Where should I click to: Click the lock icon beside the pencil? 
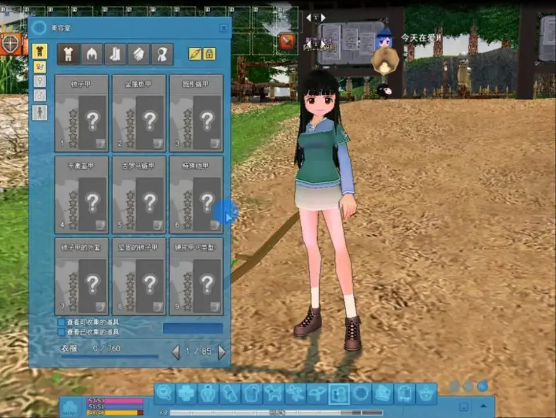[210, 53]
